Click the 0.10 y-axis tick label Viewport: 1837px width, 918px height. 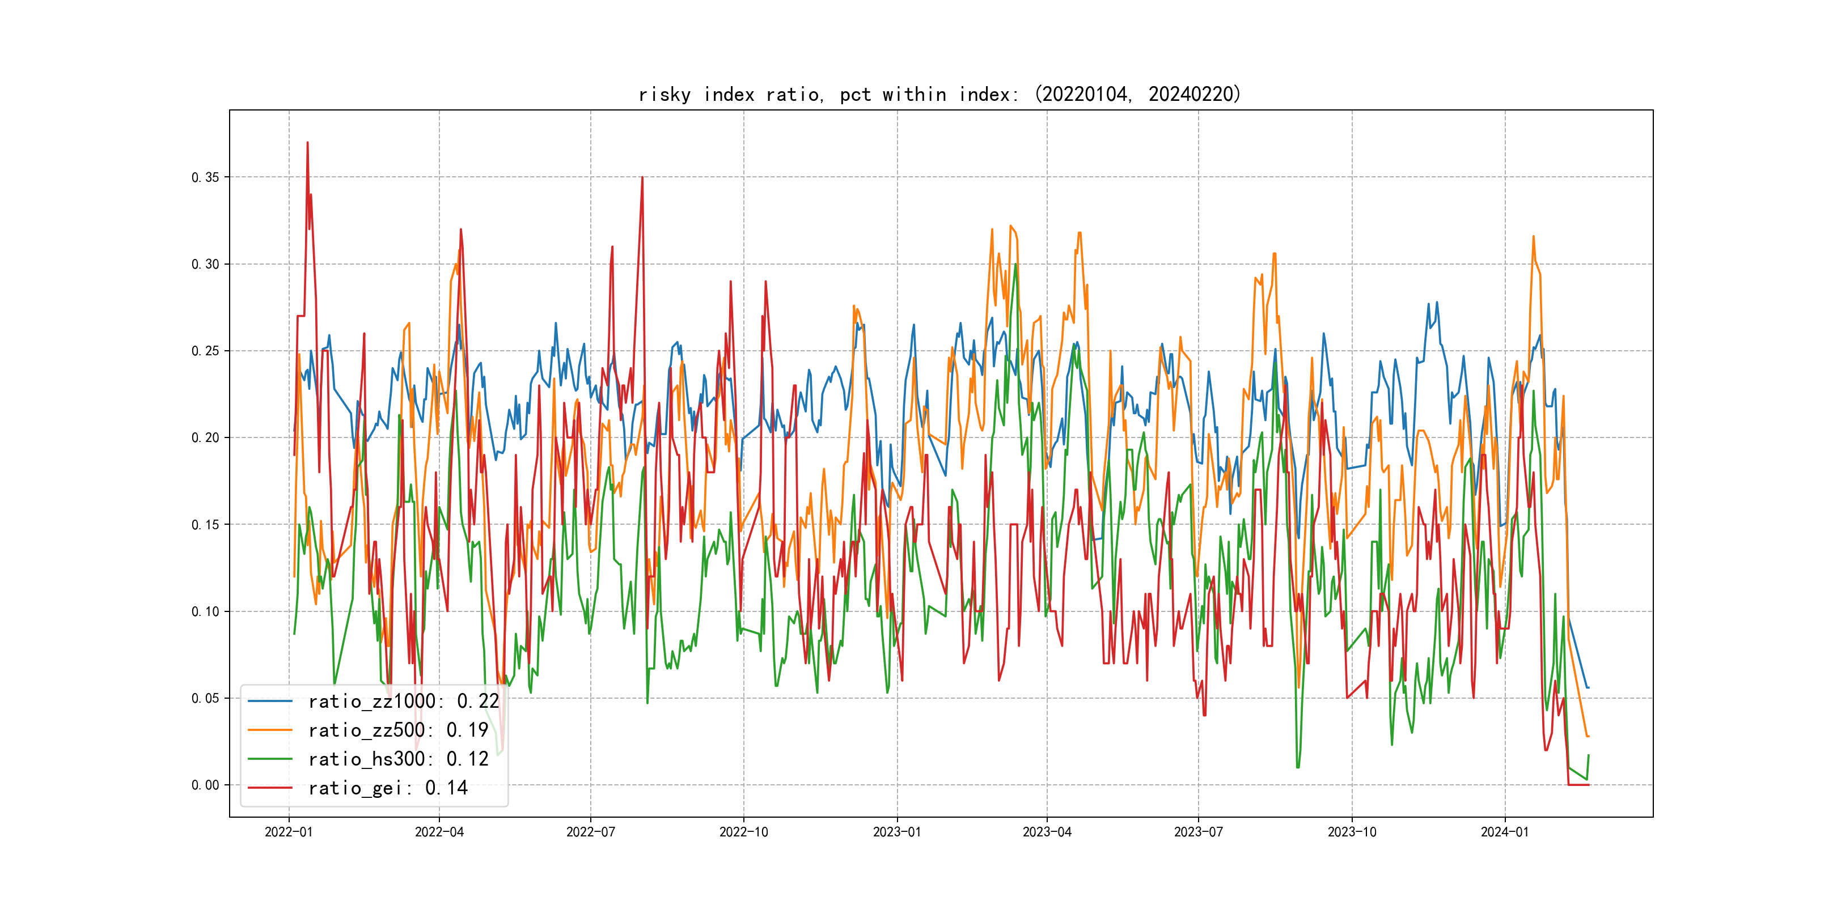click(x=205, y=611)
